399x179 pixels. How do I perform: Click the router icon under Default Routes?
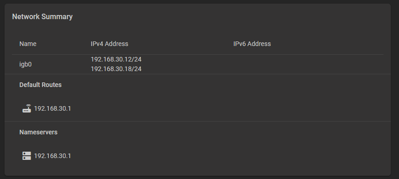(27, 108)
